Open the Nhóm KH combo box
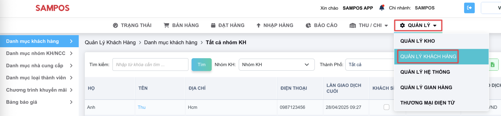501x116 pixels. 276,65
